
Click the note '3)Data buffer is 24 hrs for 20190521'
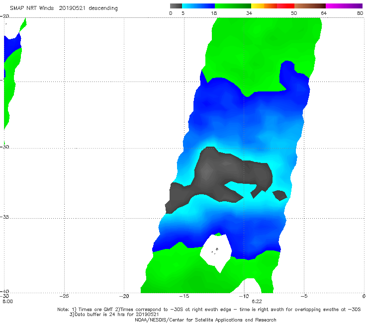(114, 315)
